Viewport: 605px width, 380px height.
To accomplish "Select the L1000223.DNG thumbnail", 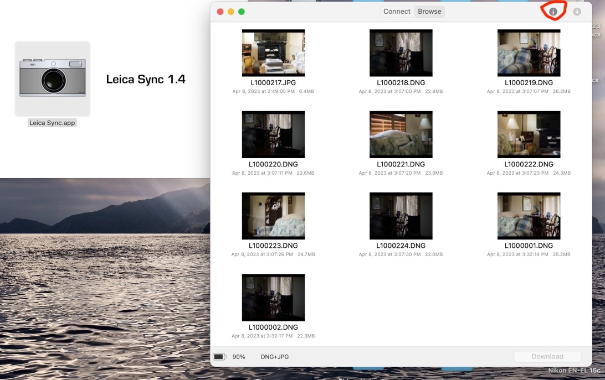I will [273, 216].
